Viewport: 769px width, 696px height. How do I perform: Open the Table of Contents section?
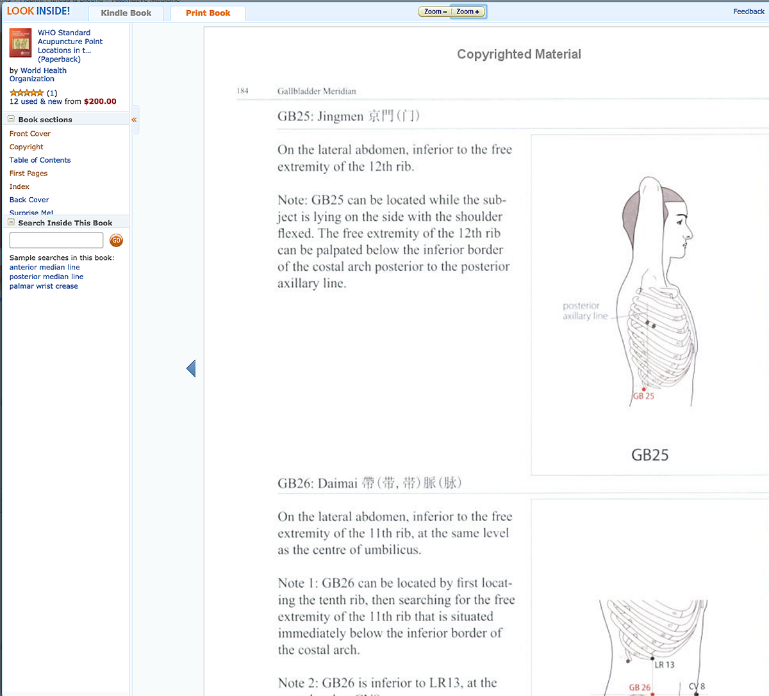coord(40,159)
